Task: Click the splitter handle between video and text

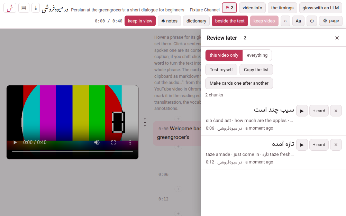Action: [145, 122]
